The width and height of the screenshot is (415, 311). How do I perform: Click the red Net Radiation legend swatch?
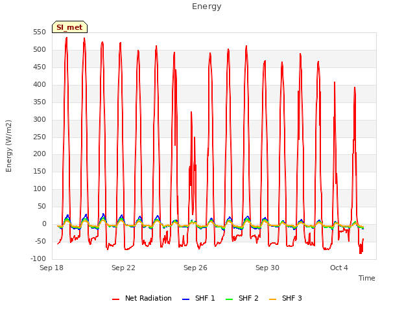pyautogui.click(x=115, y=299)
